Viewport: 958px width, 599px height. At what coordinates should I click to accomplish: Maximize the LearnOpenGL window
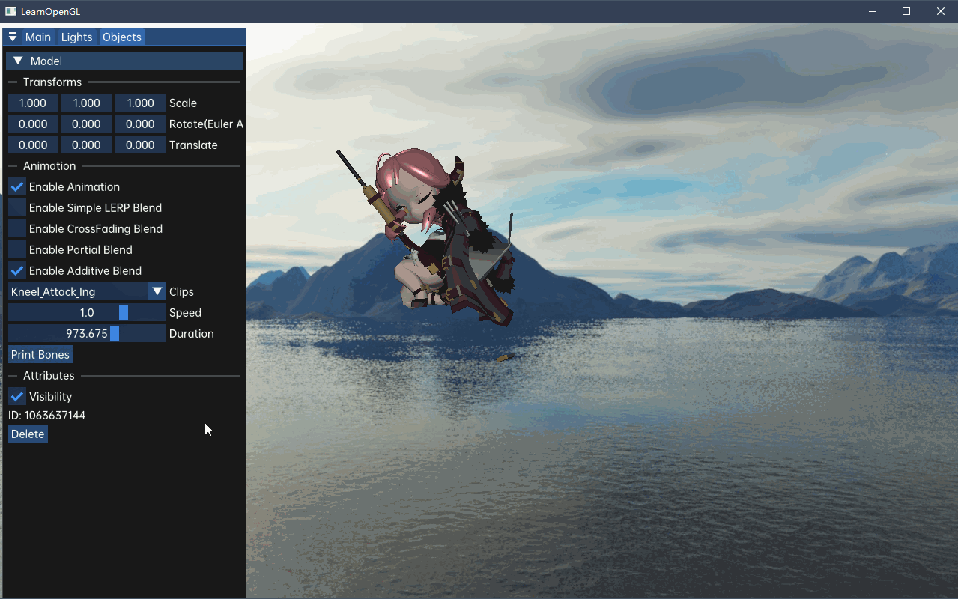click(906, 11)
